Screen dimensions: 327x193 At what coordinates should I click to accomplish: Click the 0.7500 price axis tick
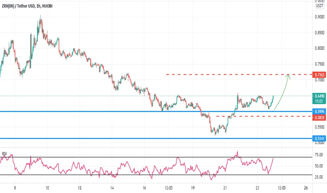coord(320,64)
